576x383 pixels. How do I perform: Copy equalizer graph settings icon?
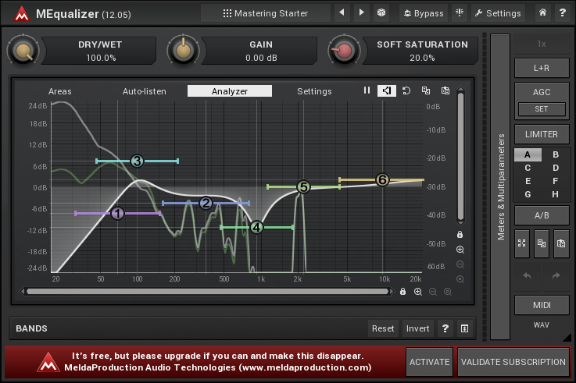click(426, 90)
